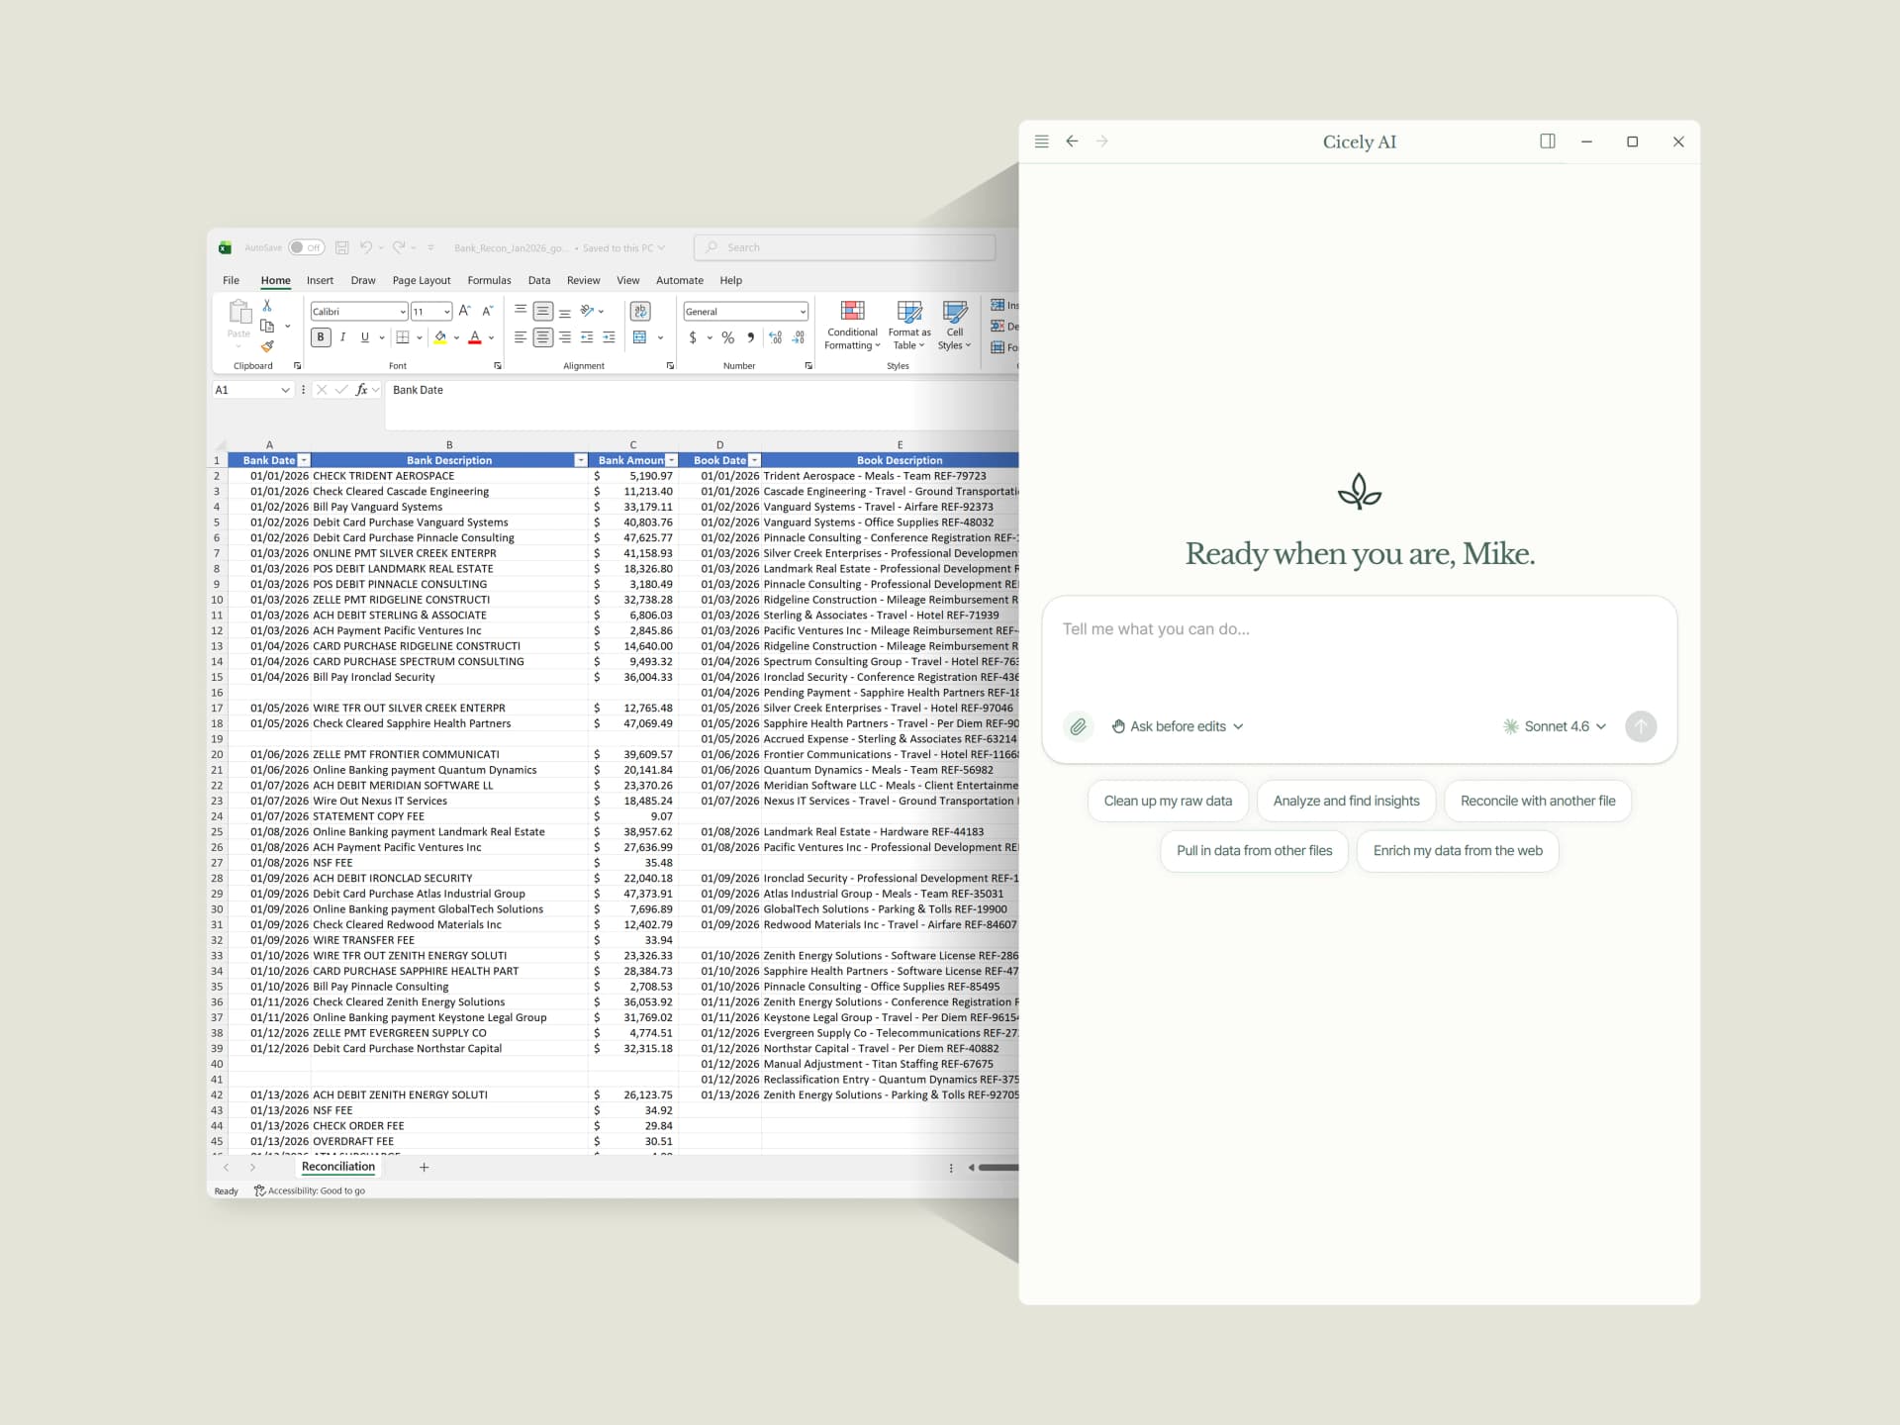Click the Comma Style icon
Screen dimensions: 1900x1425
tap(751, 337)
